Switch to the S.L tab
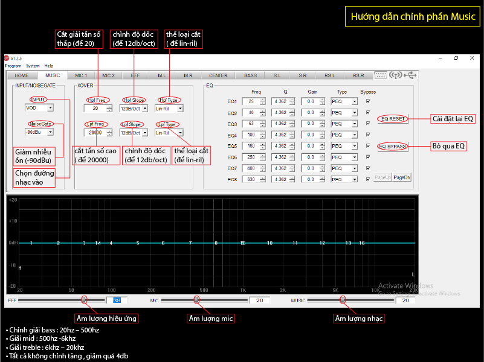The image size is (484, 362). (277, 75)
